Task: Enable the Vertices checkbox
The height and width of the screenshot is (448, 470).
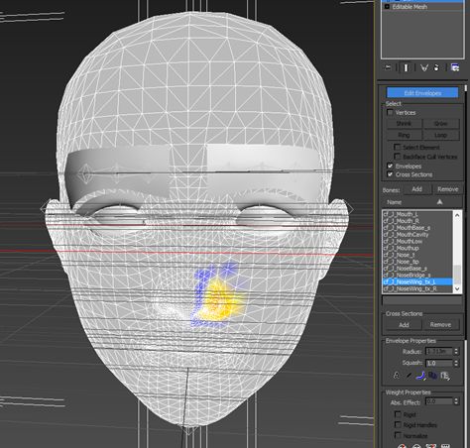Action: [390, 112]
